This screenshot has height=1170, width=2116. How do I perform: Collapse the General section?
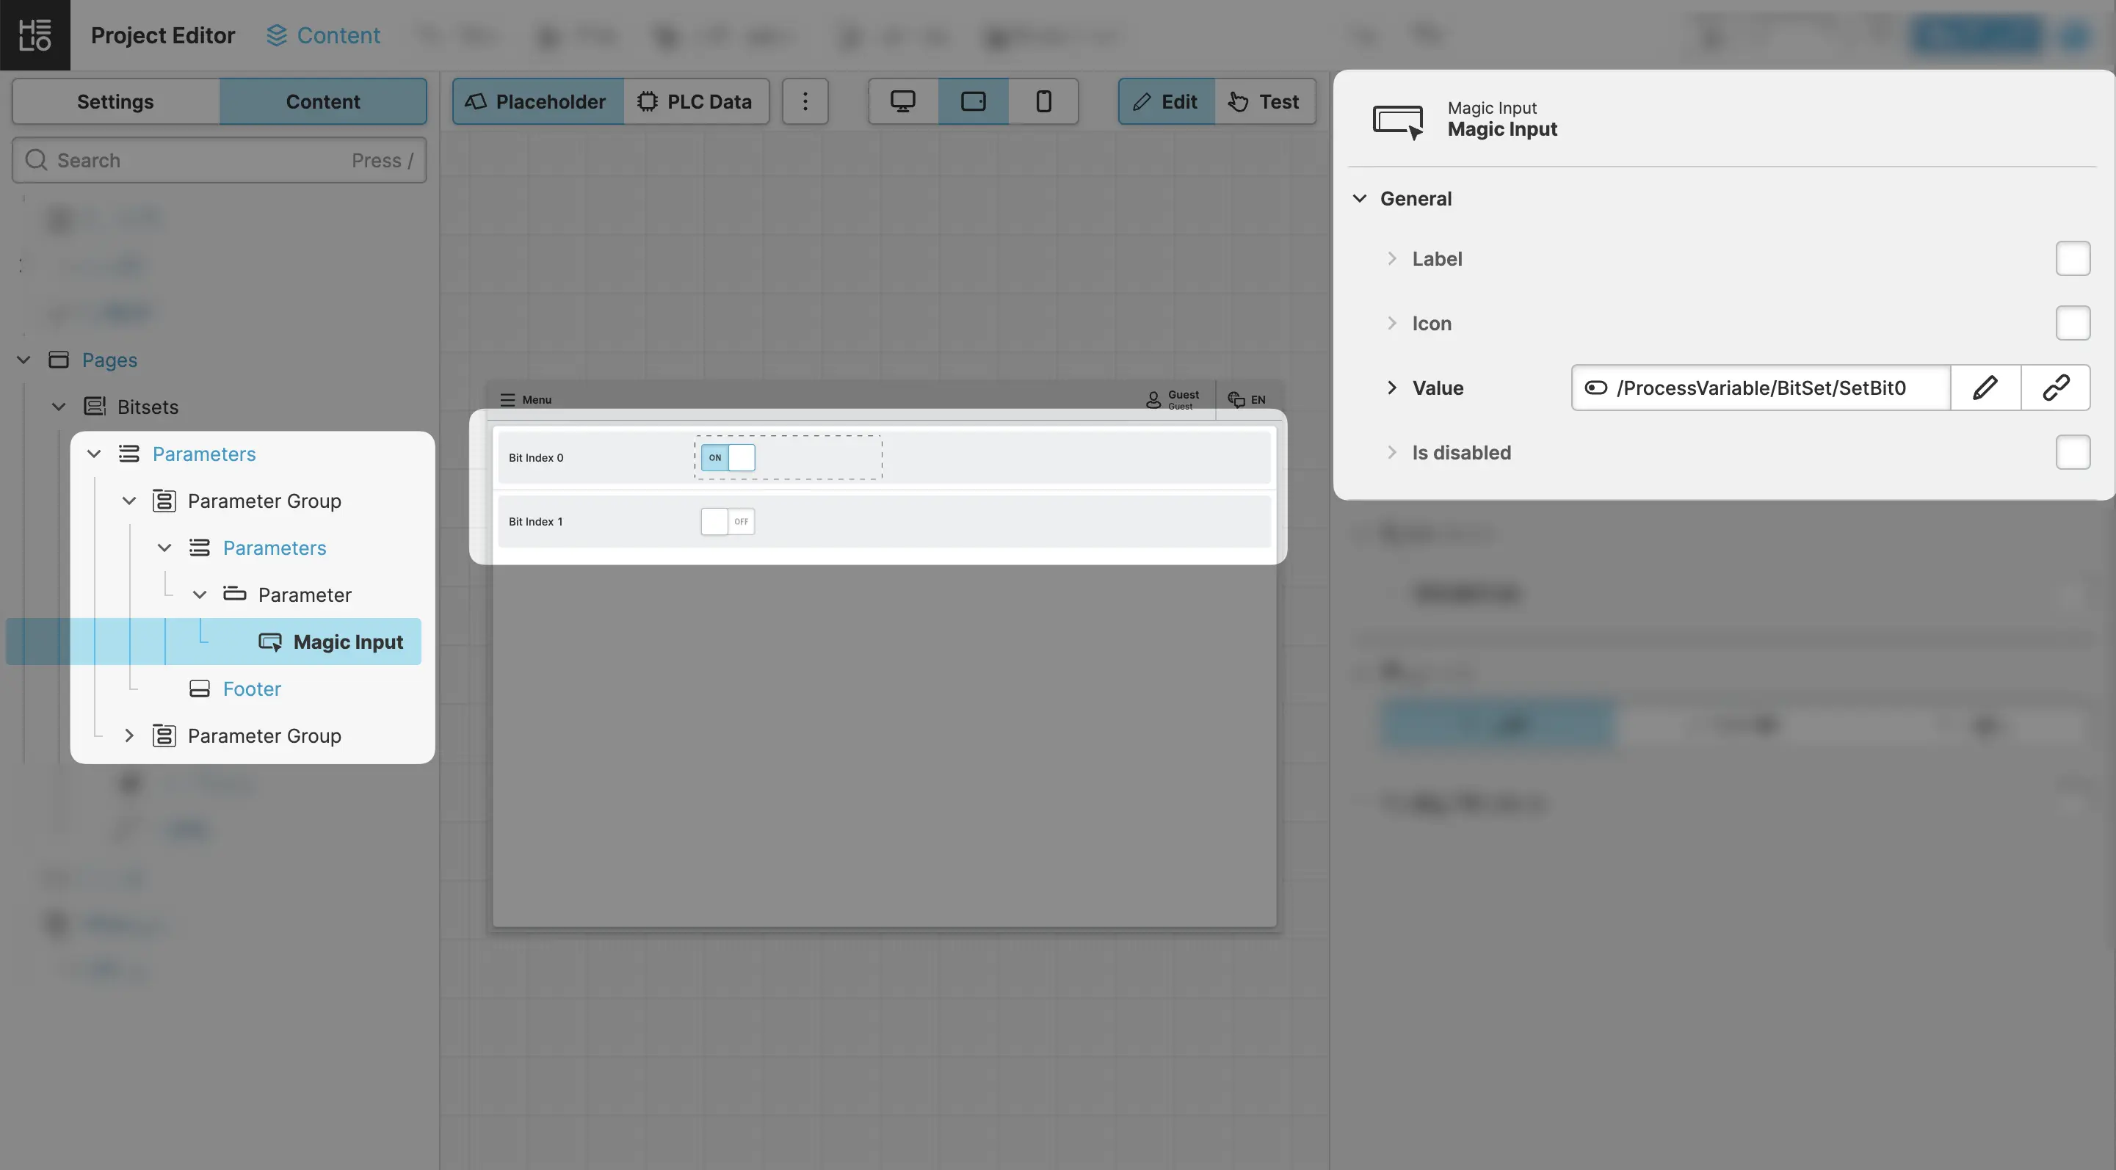click(x=1360, y=199)
